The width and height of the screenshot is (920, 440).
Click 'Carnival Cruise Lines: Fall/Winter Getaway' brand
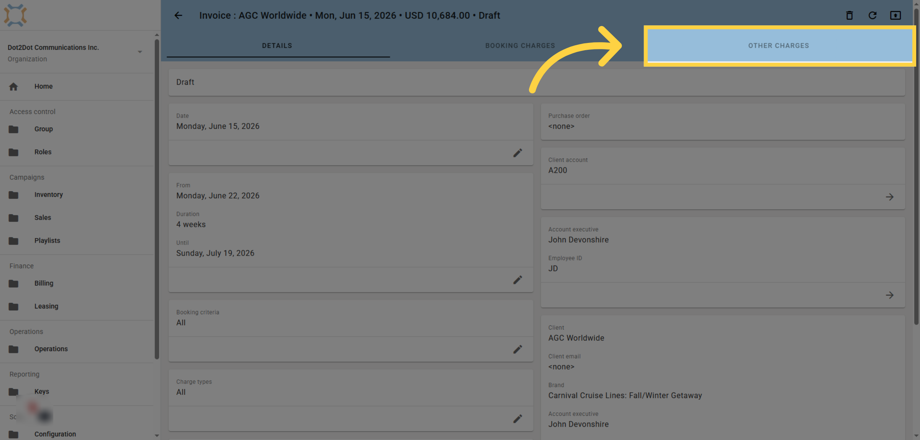coord(625,396)
